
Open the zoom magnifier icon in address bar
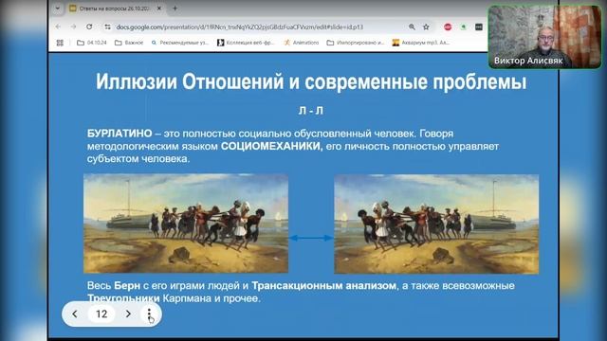pos(412,27)
